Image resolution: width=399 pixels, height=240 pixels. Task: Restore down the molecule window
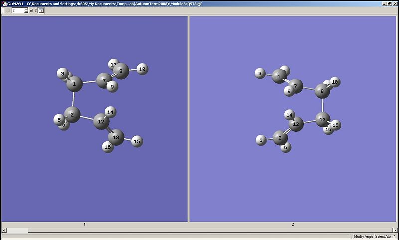click(389, 3)
